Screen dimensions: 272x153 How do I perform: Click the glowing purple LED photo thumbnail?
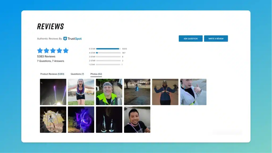point(81,119)
